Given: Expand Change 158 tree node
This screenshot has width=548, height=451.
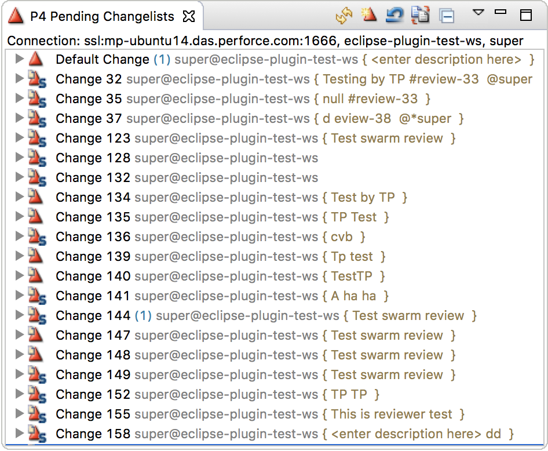Looking at the screenshot, I should pos(19,433).
